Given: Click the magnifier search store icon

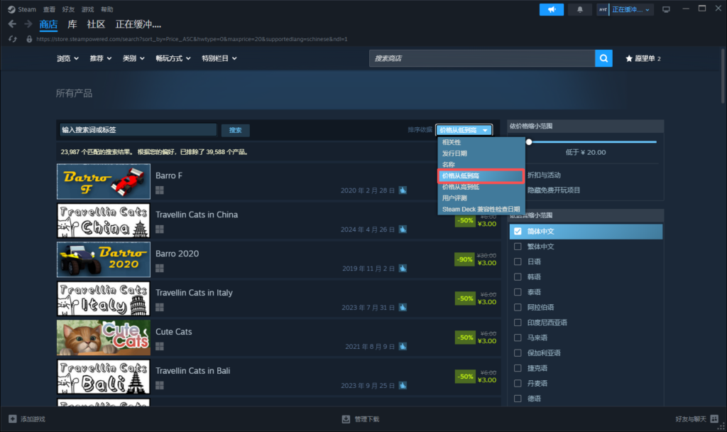Looking at the screenshot, I should pos(603,58).
